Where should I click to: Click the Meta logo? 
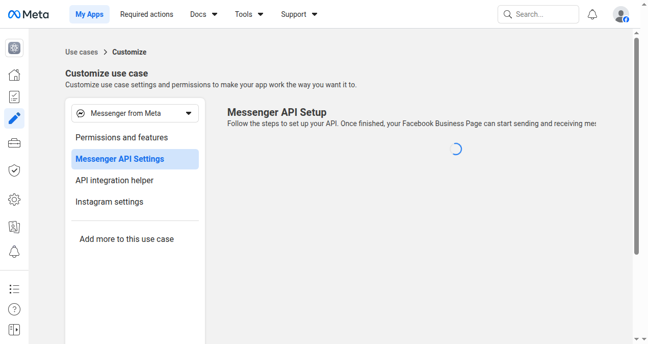29,14
